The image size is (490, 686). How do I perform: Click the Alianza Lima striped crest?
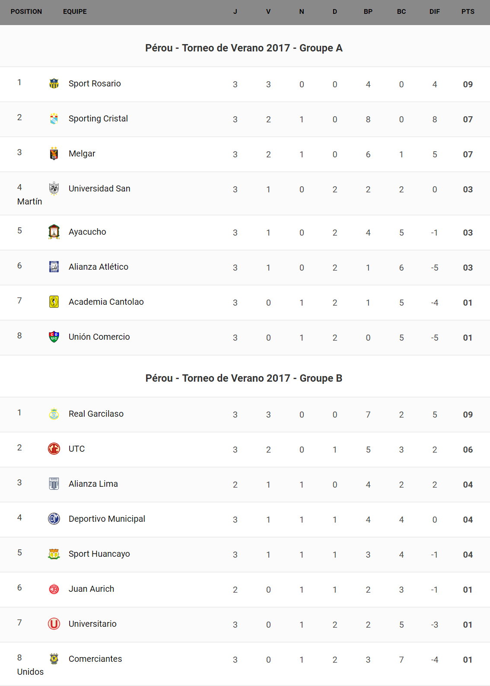point(54,484)
